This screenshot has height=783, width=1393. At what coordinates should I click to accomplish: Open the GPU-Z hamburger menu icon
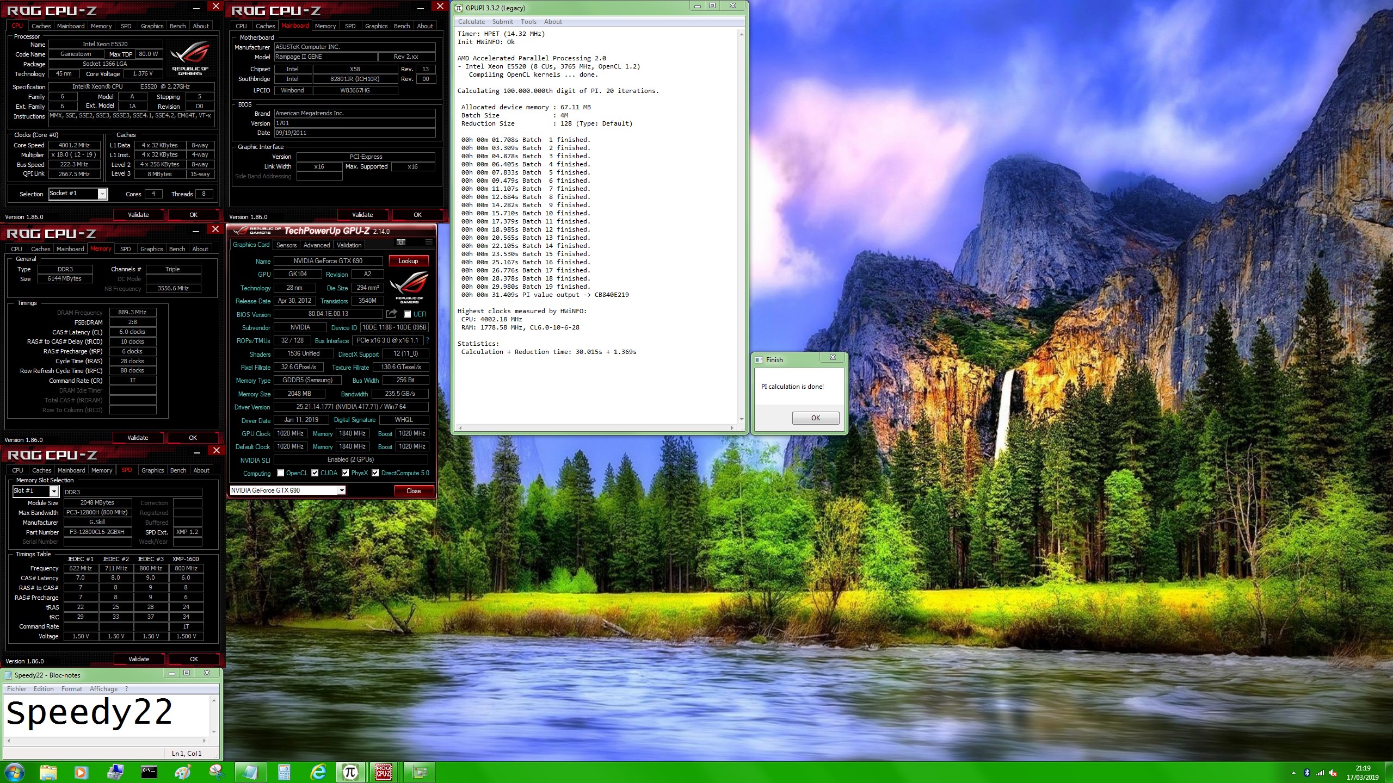point(429,243)
